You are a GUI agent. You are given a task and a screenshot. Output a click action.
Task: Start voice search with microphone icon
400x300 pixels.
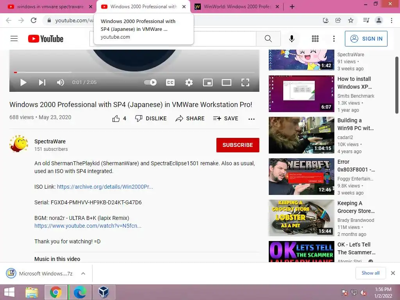[291, 39]
